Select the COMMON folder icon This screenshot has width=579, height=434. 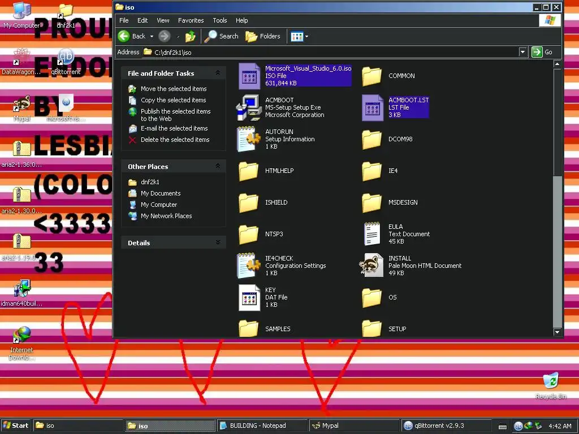(x=372, y=76)
